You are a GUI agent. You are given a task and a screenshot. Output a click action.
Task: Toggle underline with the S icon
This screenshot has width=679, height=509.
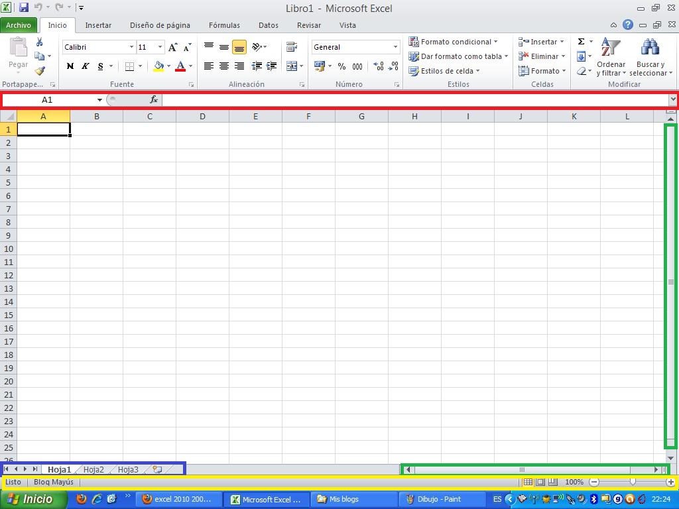pyautogui.click(x=99, y=66)
